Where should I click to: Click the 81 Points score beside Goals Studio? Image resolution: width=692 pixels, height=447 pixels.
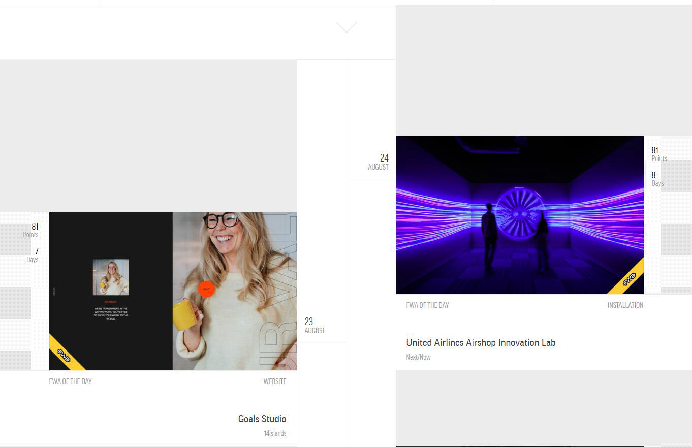pos(31,230)
